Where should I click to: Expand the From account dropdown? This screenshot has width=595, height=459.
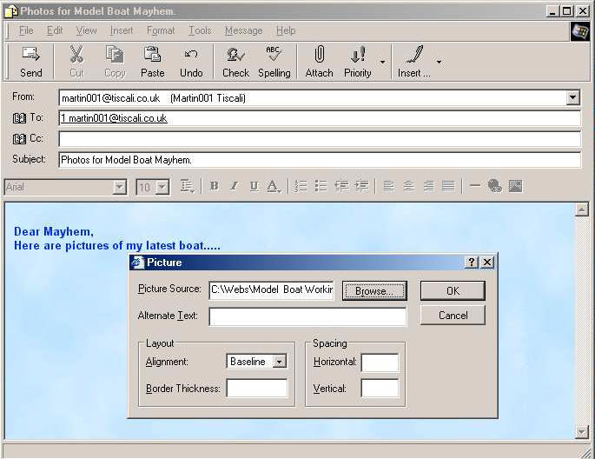pos(572,98)
